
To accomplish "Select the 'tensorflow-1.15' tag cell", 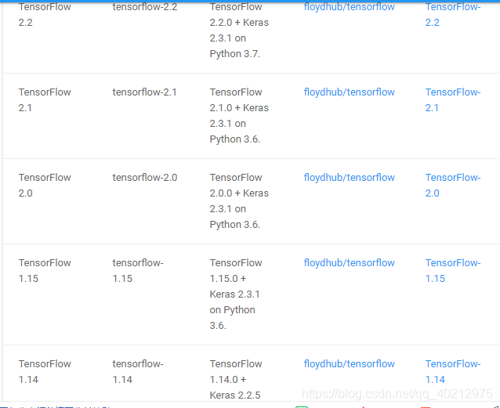I will pyautogui.click(x=138, y=271).
